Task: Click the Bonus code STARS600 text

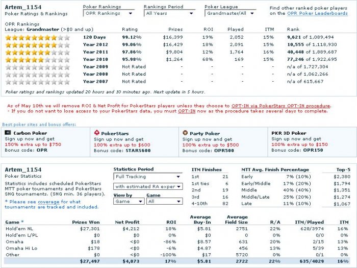Action: [x=122, y=151]
